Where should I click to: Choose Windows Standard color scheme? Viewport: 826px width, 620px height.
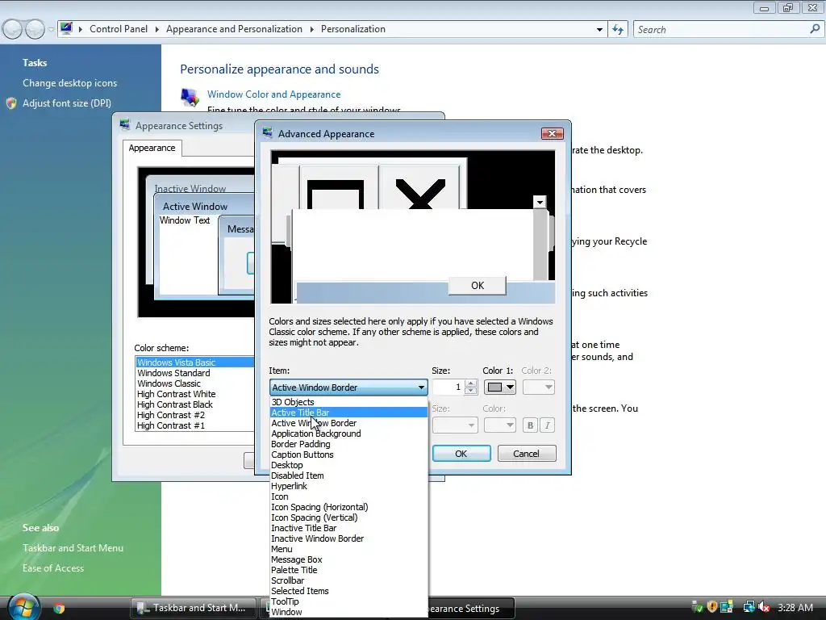pyautogui.click(x=195, y=373)
